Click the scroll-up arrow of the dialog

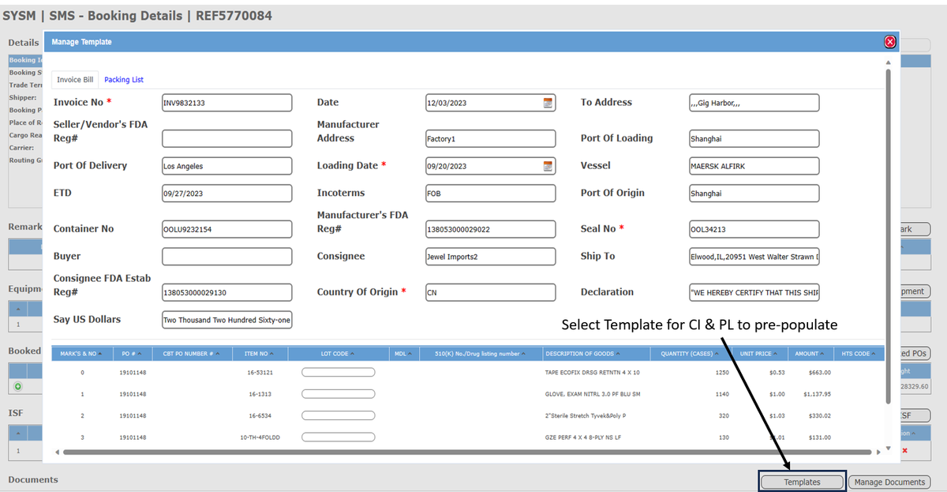point(888,62)
